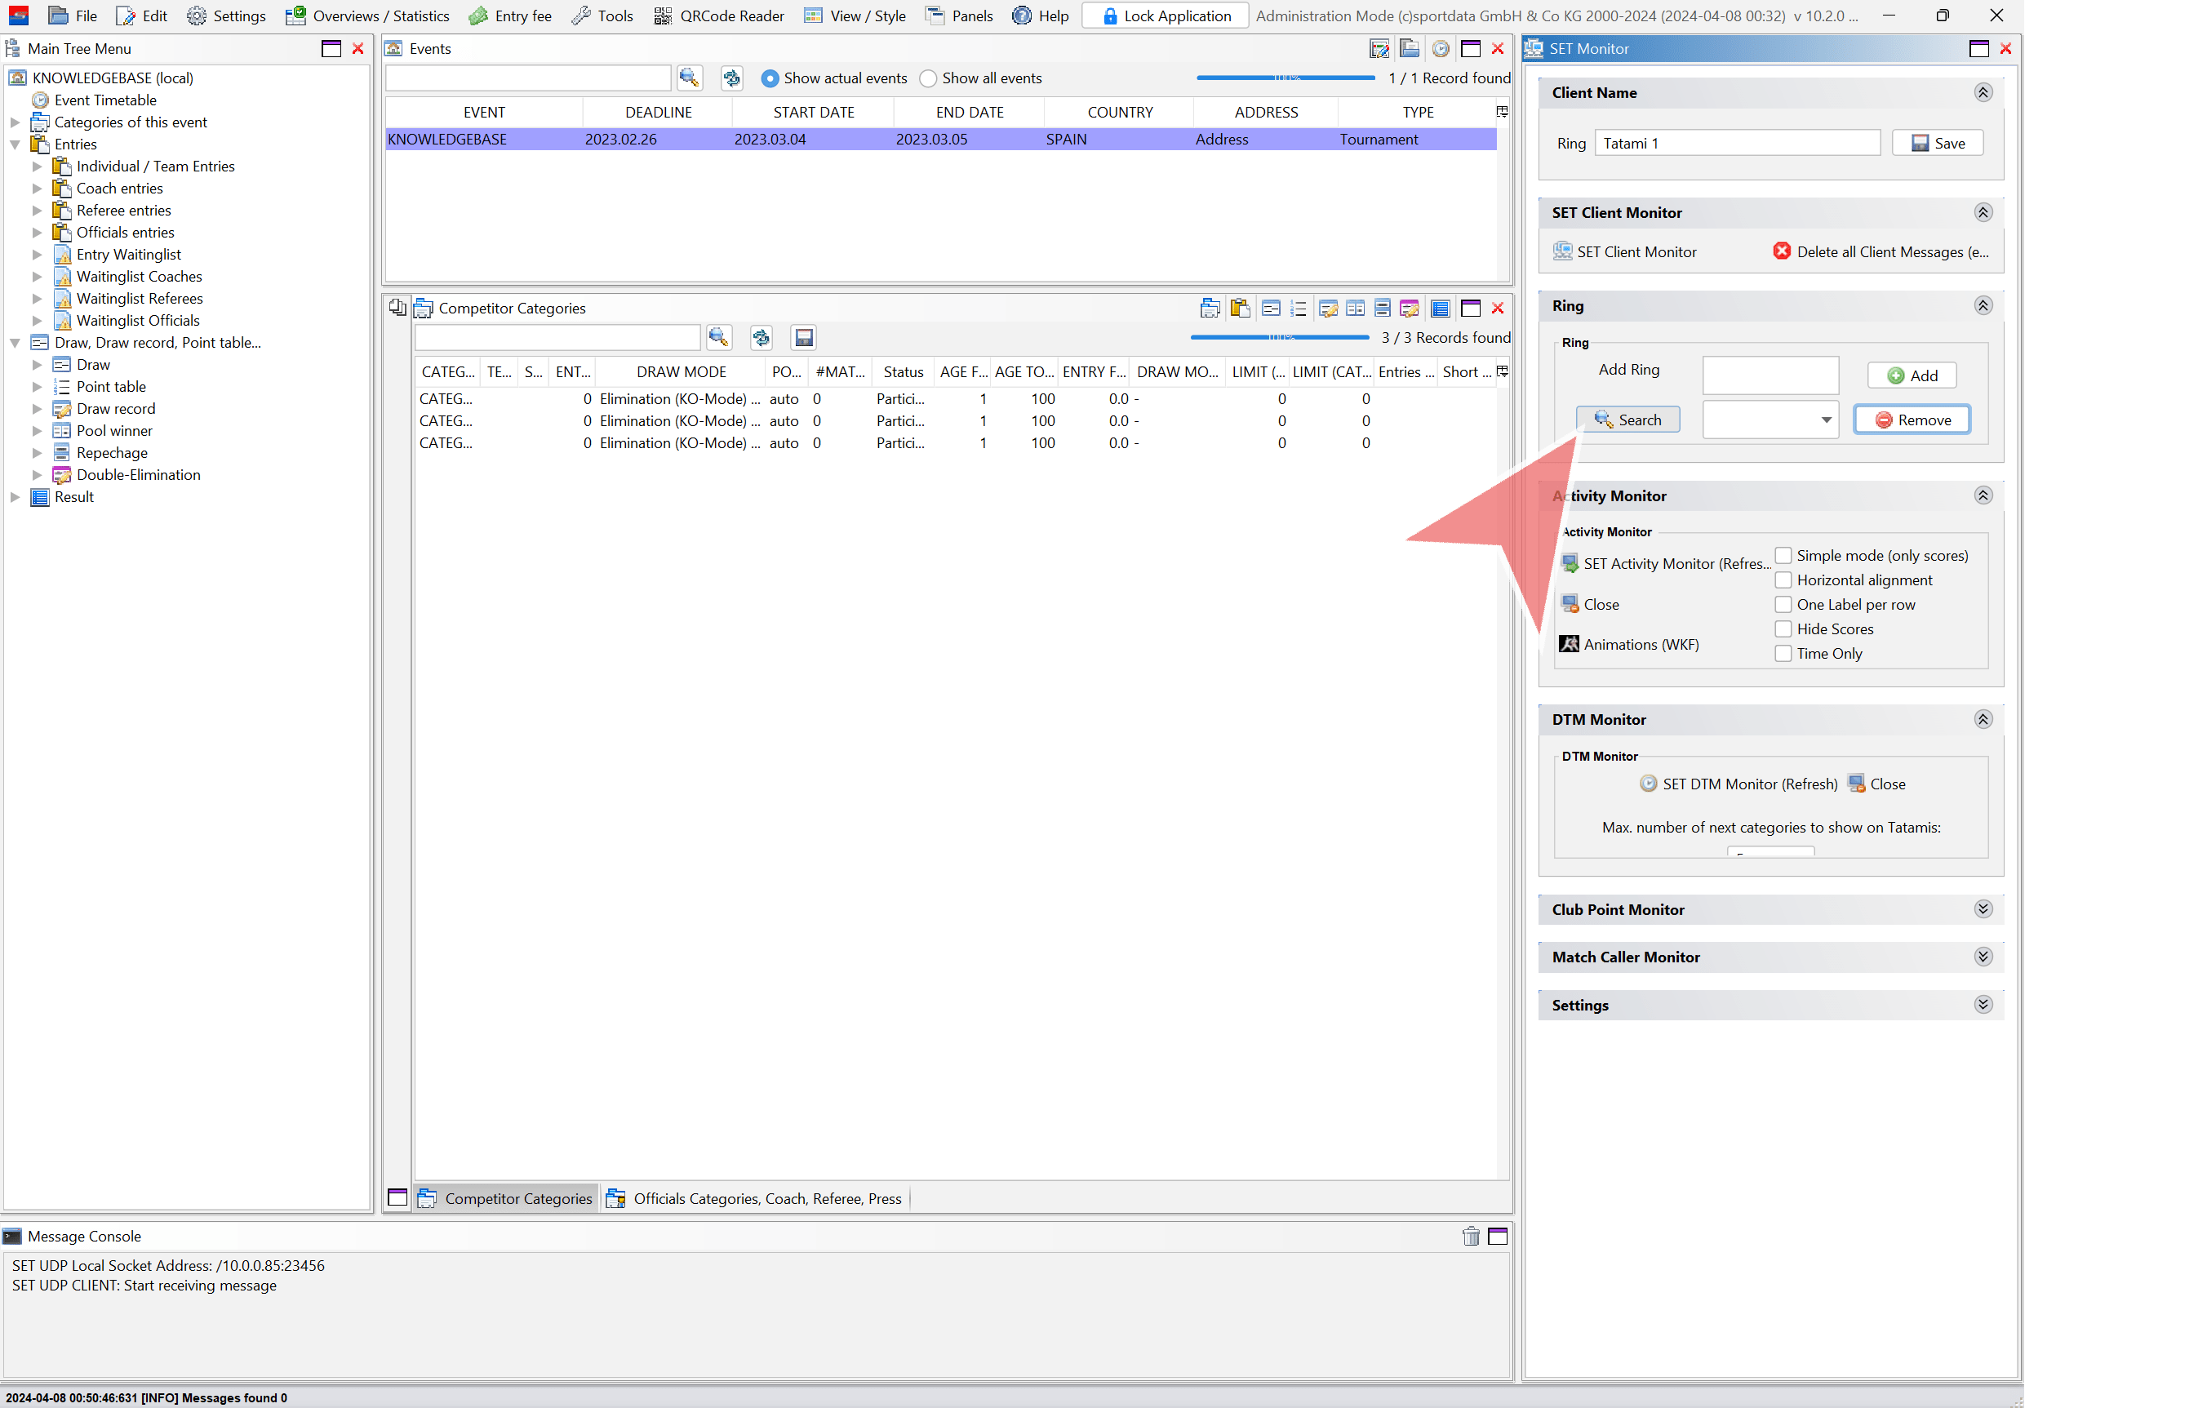Click the save icon in Competitor Categories toolbar
This screenshot has width=2198, height=1408.
coord(804,338)
